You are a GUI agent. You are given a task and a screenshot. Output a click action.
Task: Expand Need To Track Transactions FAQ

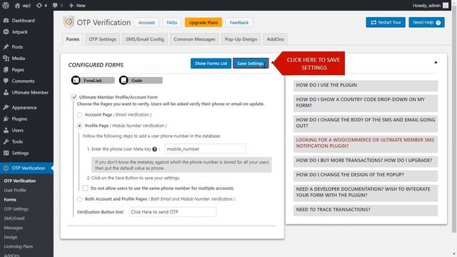pos(366,210)
